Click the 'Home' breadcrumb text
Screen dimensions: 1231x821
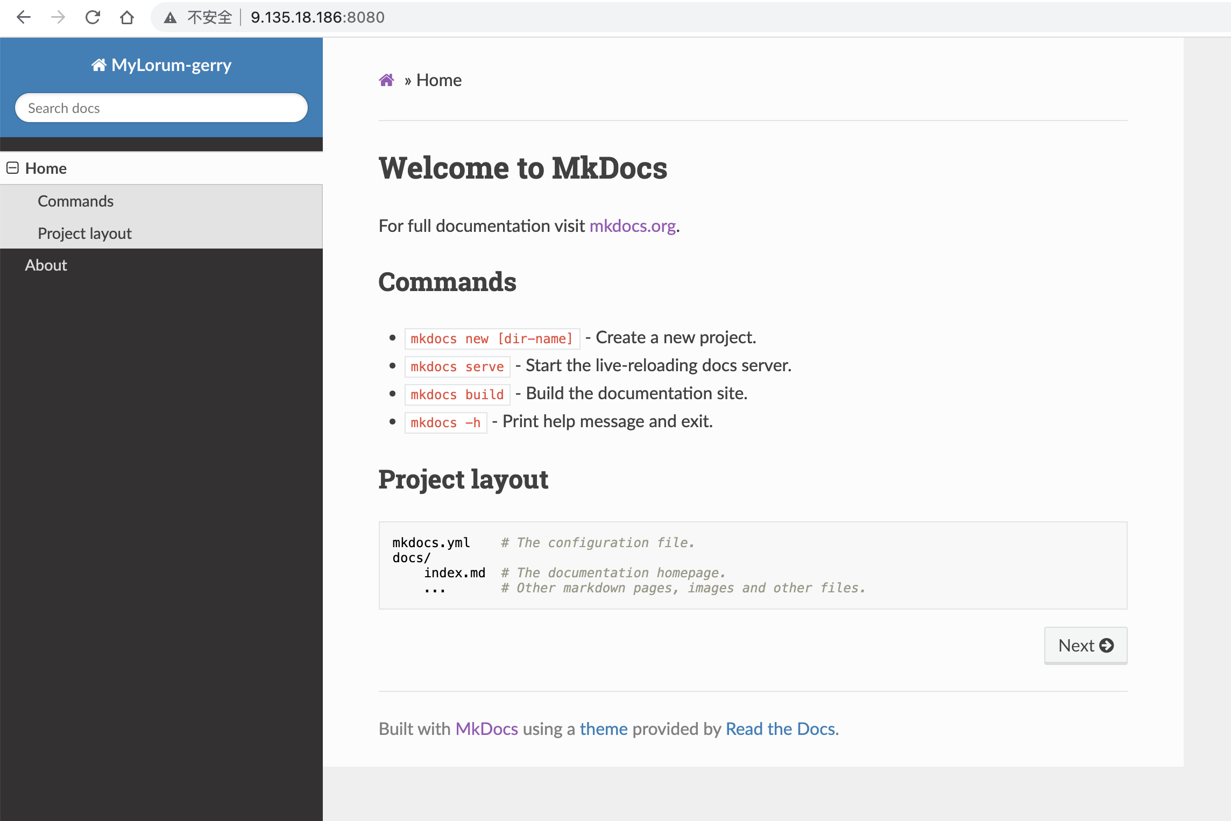pos(438,80)
